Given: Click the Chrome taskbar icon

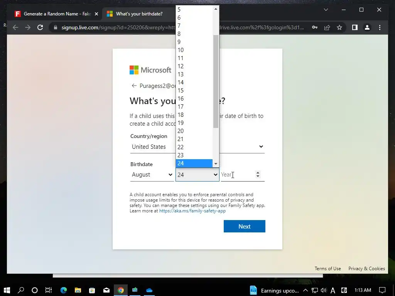Looking at the screenshot, I should pos(121,290).
